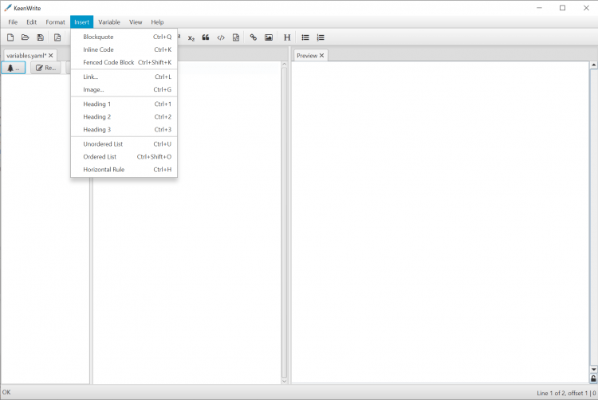Click the OK status text
598x400 pixels.
tap(6, 392)
